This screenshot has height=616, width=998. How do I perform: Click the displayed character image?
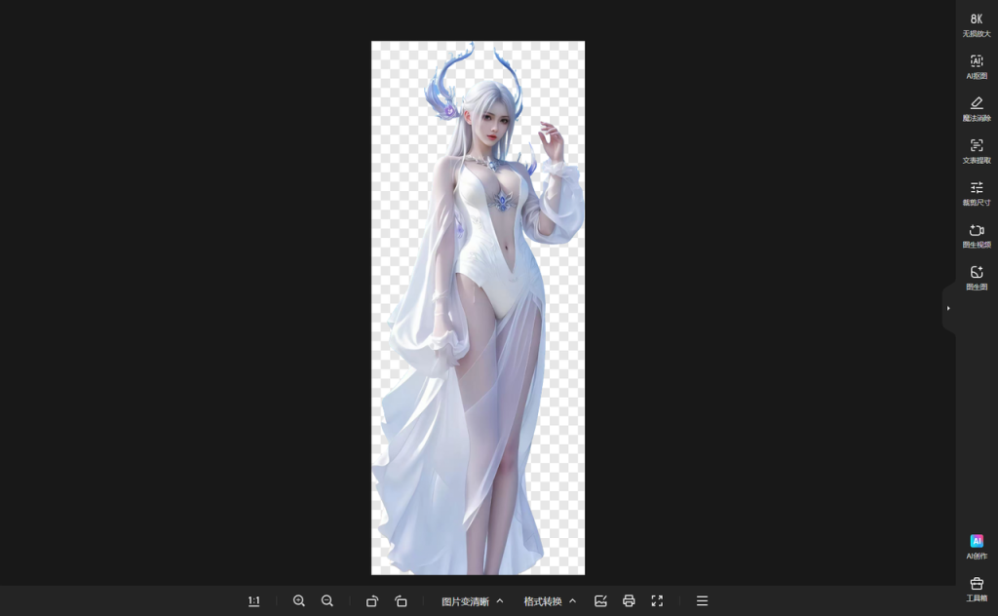pyautogui.click(x=478, y=308)
